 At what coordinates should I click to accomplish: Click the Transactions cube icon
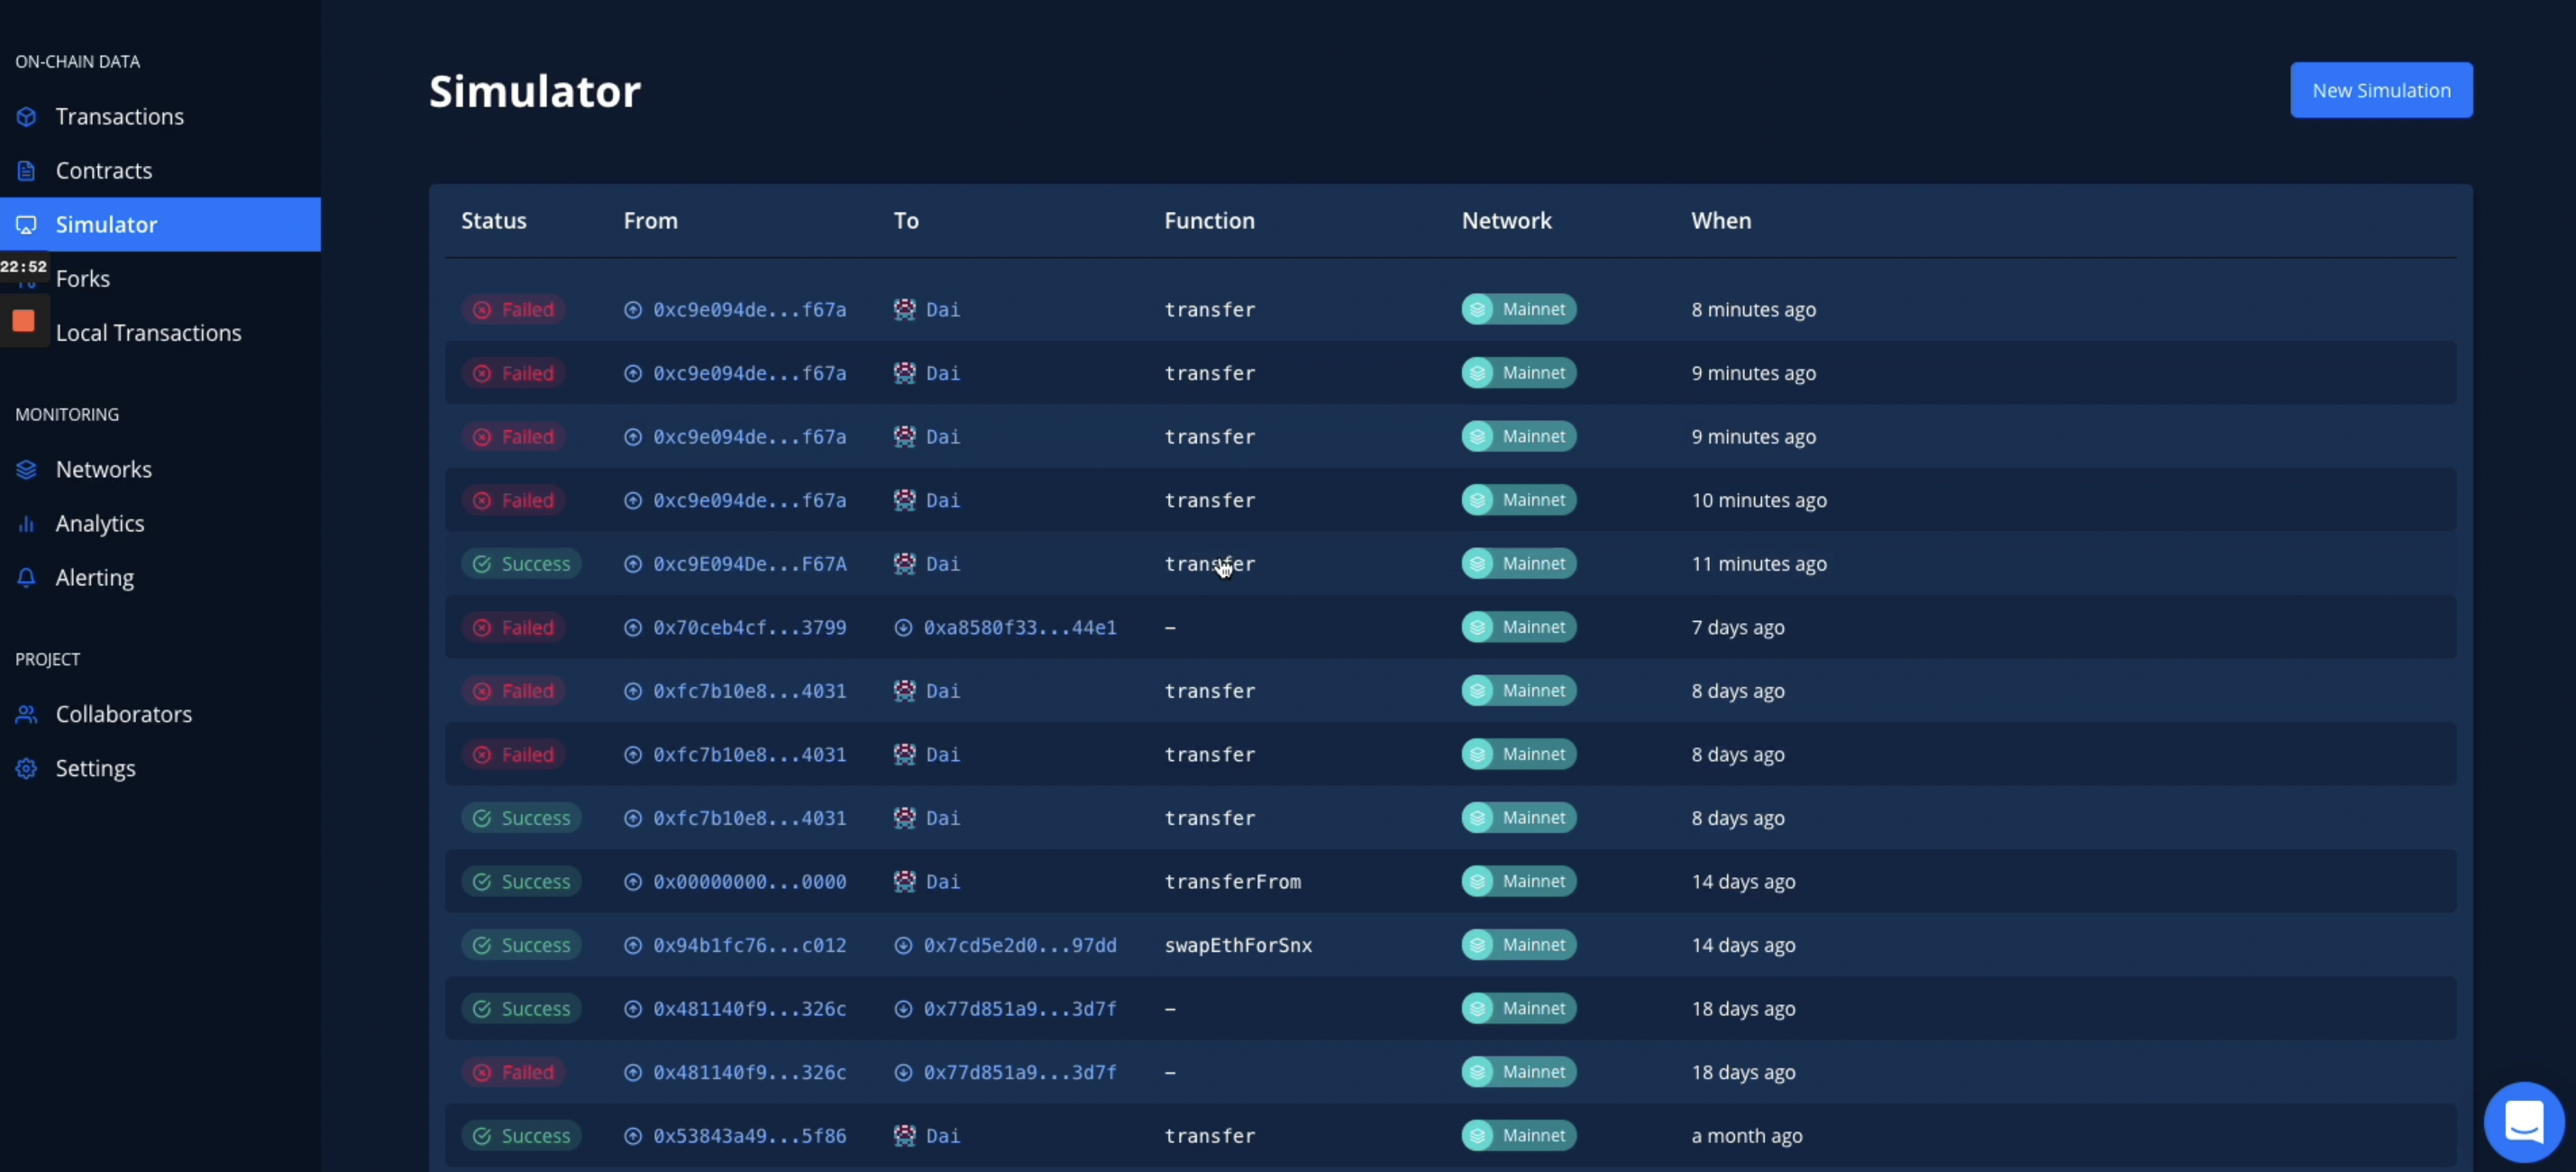(27, 117)
